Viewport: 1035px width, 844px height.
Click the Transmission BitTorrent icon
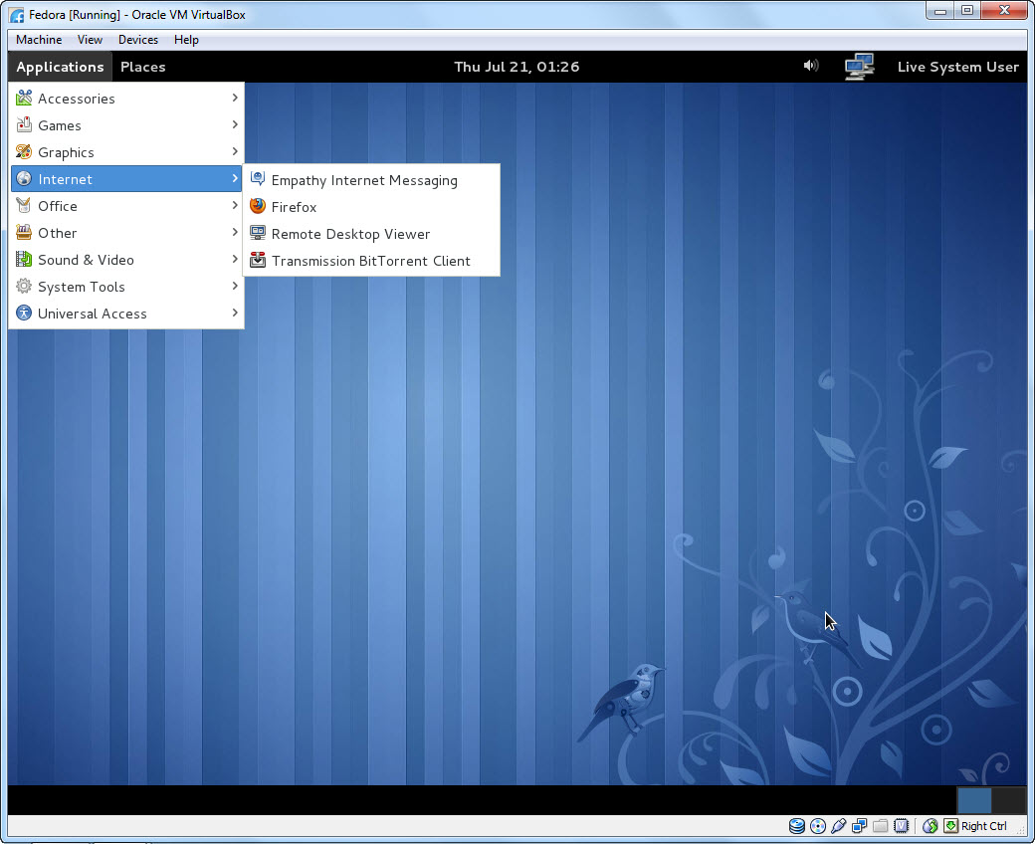tap(258, 260)
